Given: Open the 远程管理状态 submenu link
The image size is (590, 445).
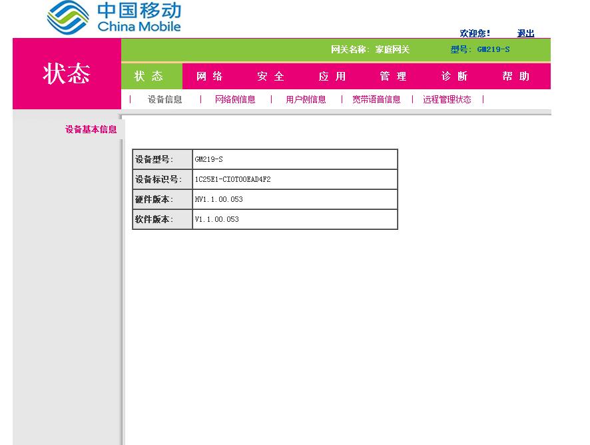Looking at the screenshot, I should 448,99.
